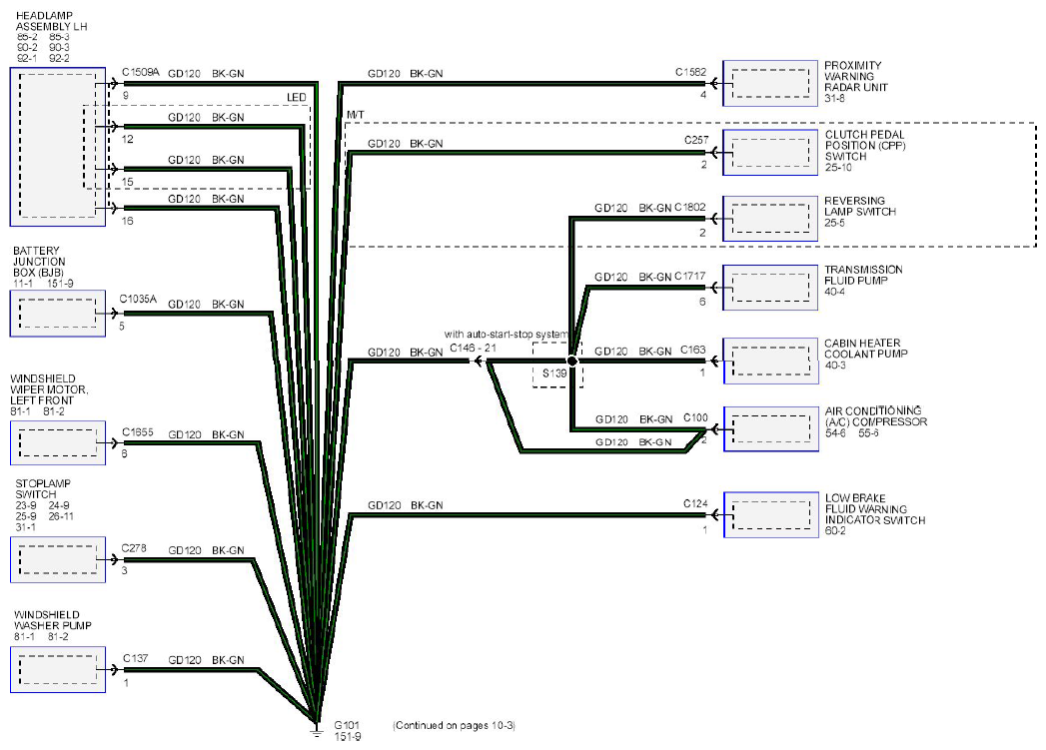Click the S139 splice junction dot
The image size is (1046, 750).
pos(571,361)
